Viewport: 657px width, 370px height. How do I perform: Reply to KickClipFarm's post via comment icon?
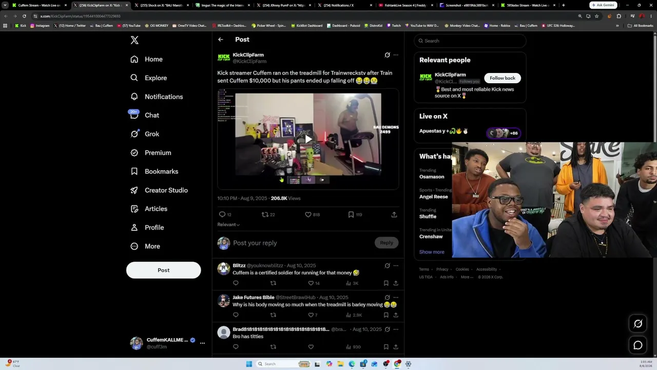[222, 215]
